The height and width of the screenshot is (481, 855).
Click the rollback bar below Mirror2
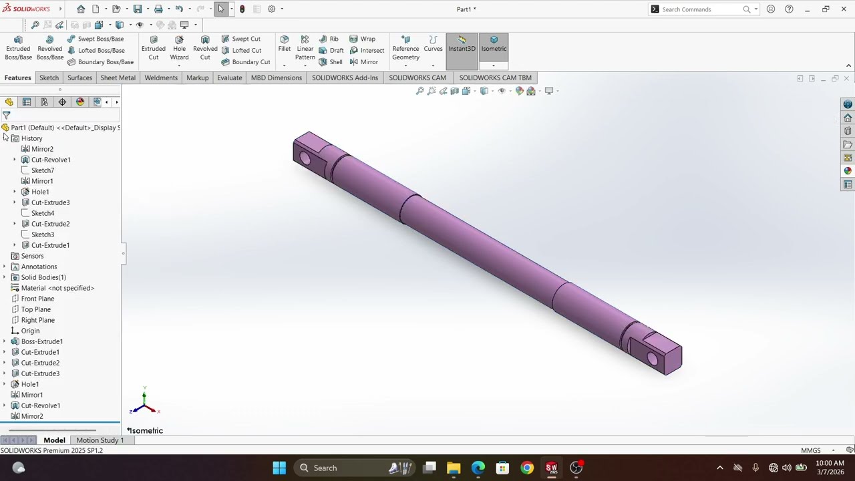60,422
